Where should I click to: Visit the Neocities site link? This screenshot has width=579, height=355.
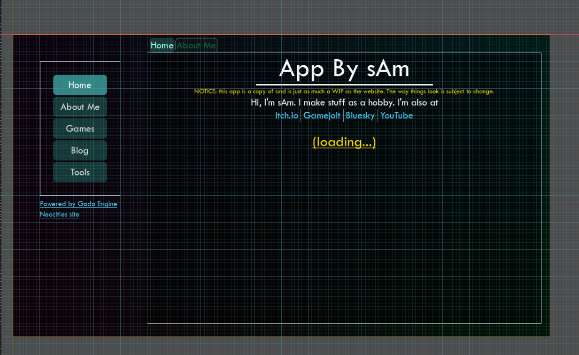60,215
